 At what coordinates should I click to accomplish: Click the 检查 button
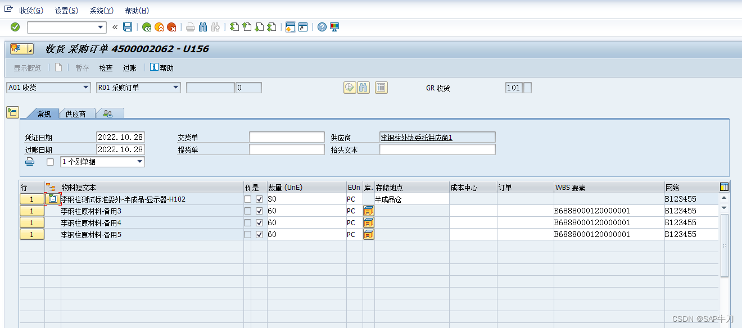106,68
